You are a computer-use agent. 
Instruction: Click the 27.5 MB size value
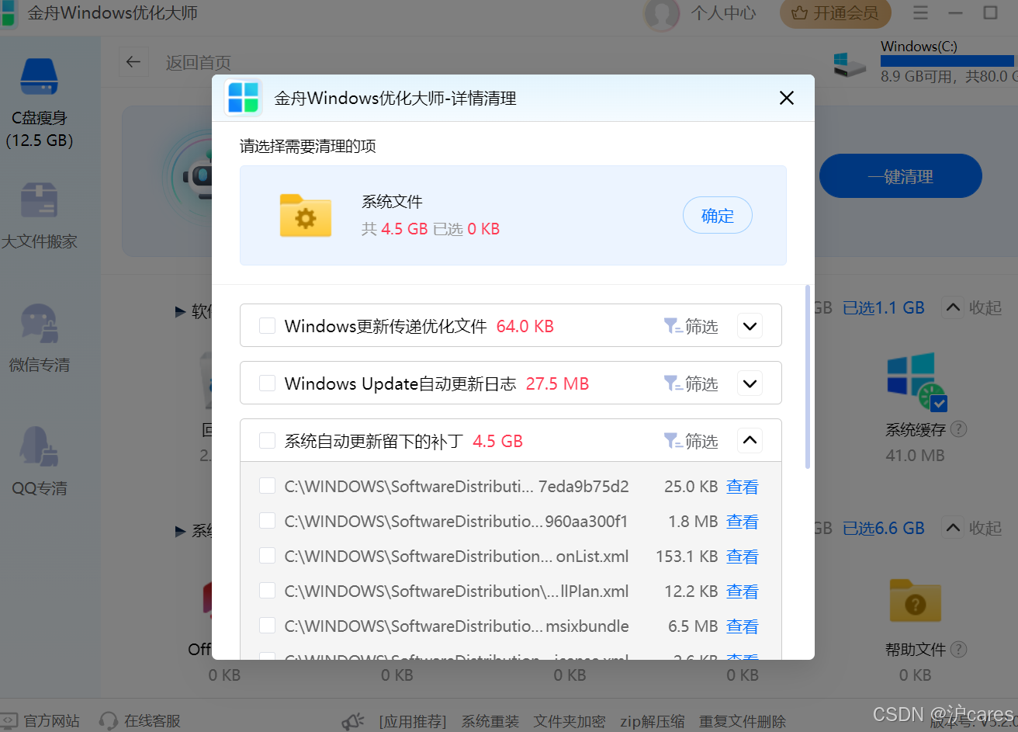click(x=557, y=383)
